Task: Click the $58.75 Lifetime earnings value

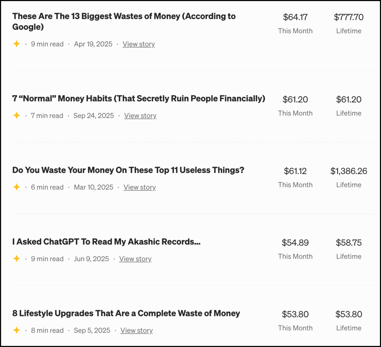Action: click(x=349, y=243)
